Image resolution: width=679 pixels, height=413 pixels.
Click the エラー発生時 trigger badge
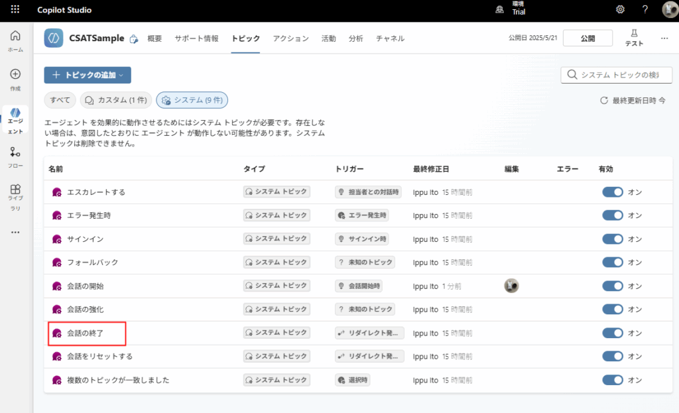point(361,215)
